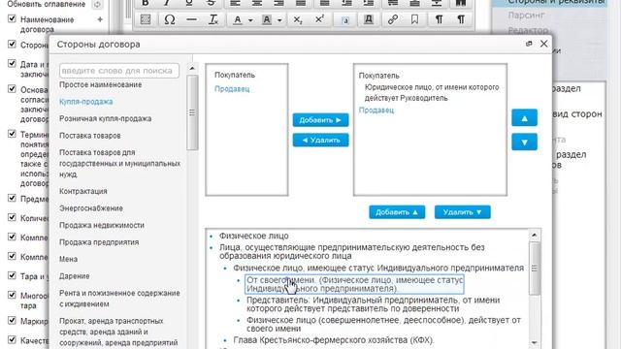
Task: Apply subscript formatting
Action: click(298, 19)
